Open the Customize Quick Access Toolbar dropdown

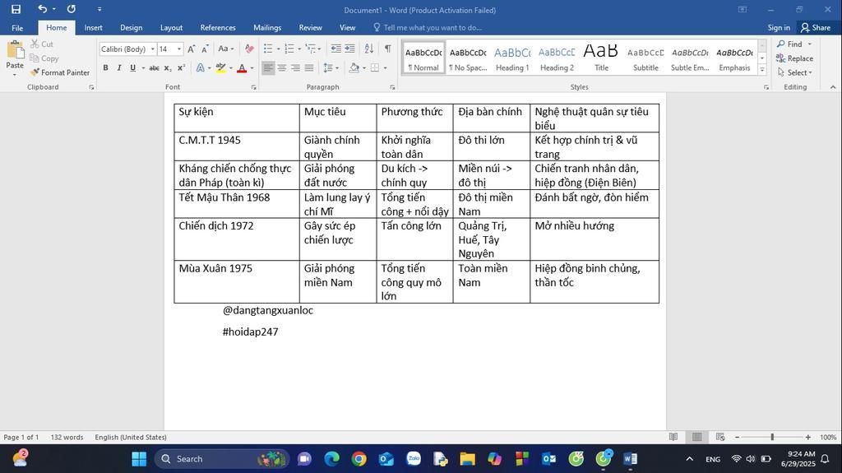(x=99, y=9)
